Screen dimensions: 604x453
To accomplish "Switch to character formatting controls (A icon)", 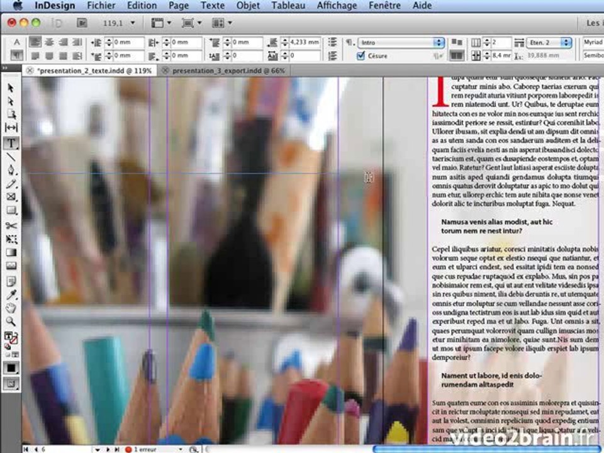I will coord(16,42).
